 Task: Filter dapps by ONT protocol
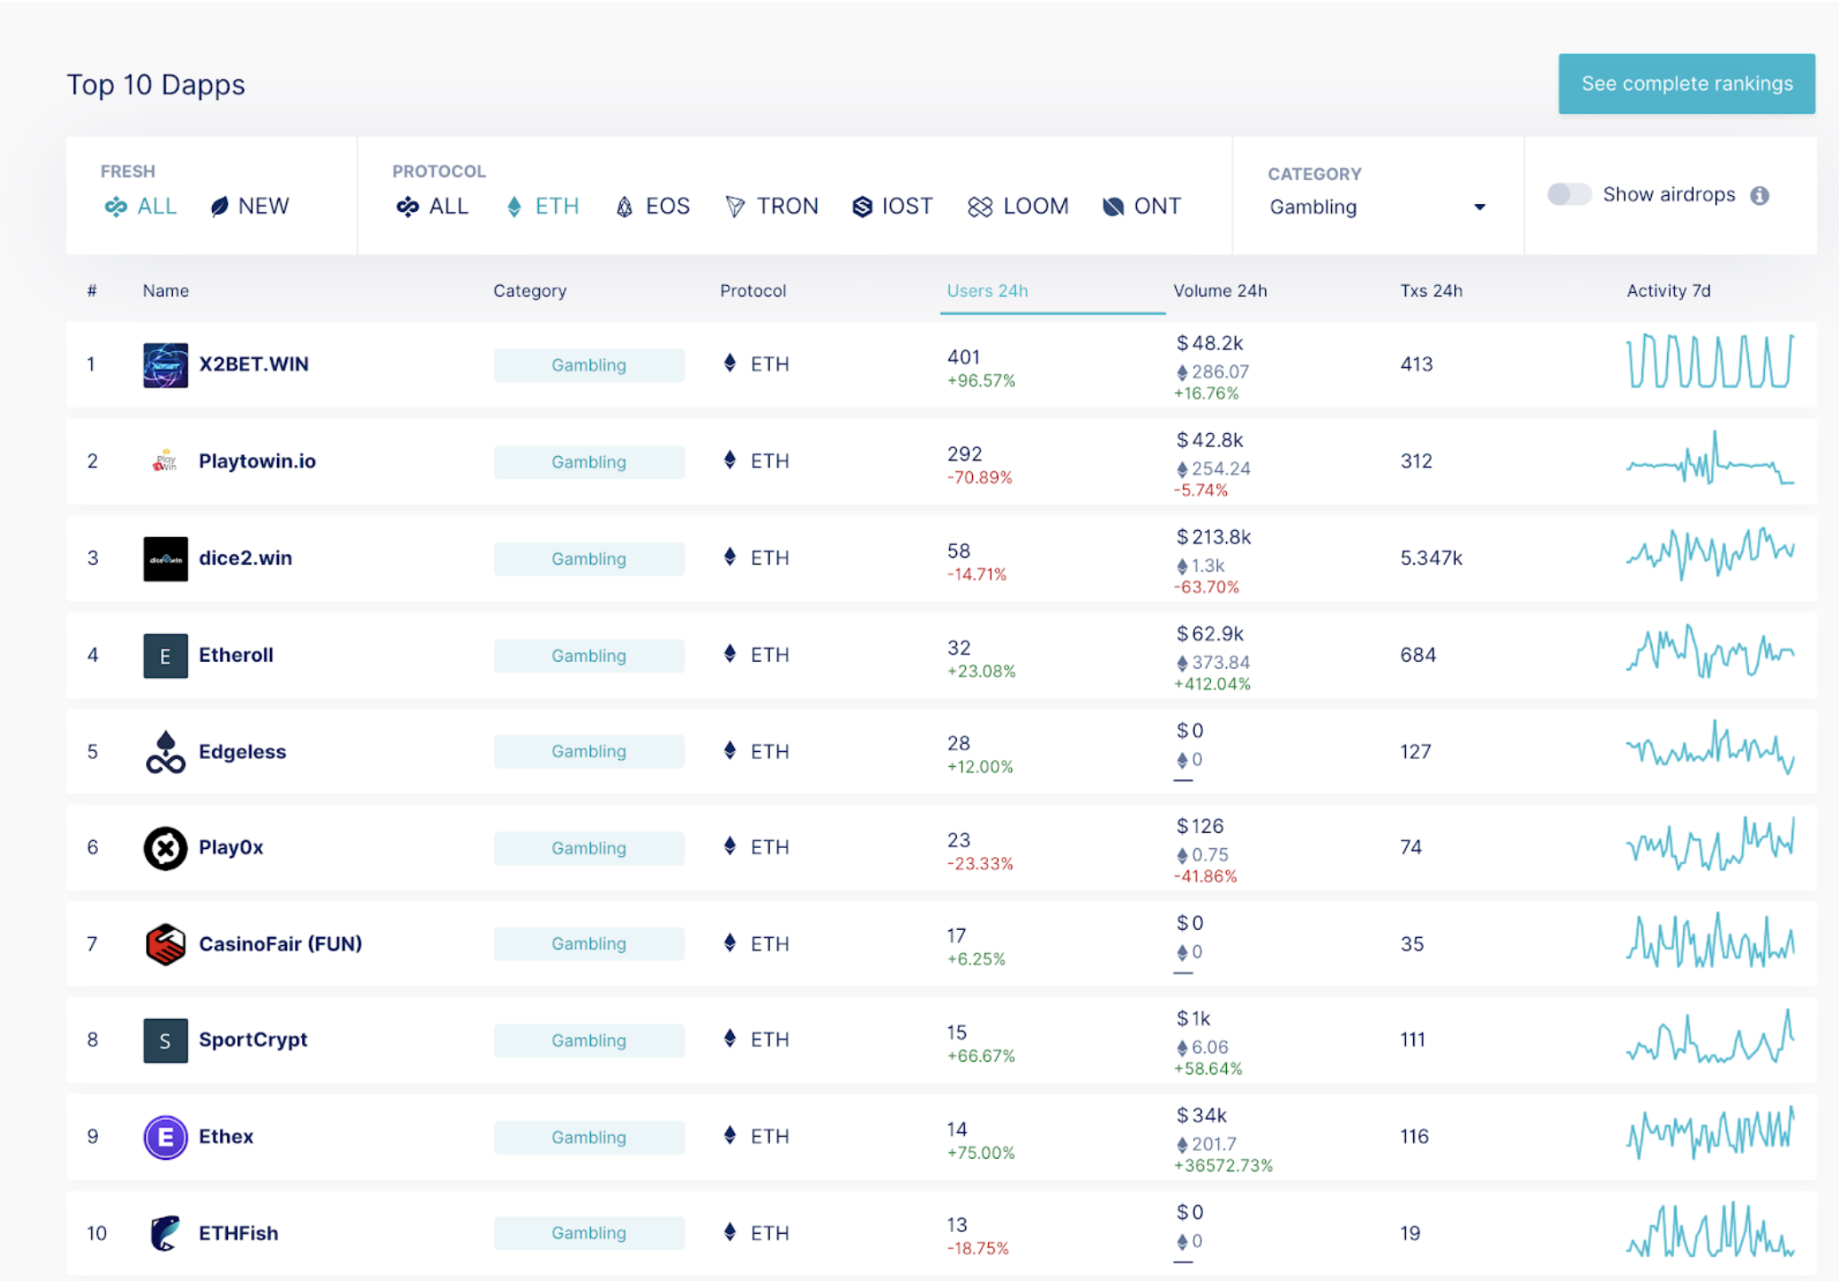point(1141,207)
